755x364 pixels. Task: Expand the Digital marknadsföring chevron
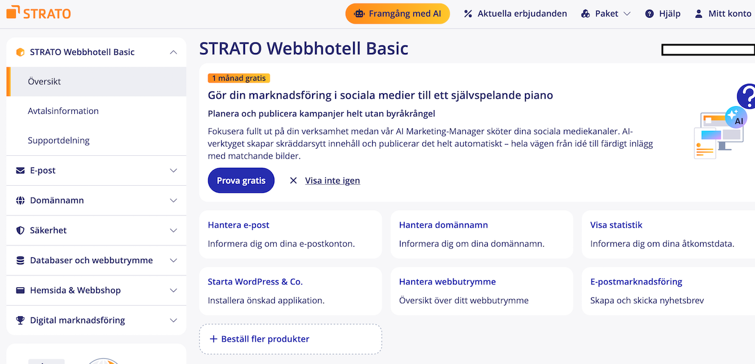coord(173,320)
